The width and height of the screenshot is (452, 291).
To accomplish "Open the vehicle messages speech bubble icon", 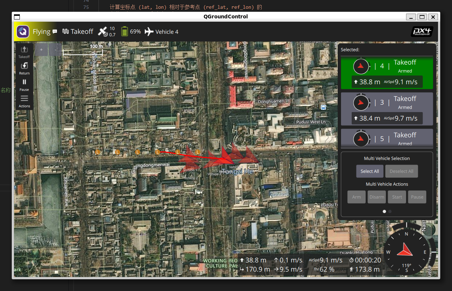I will [x=55, y=32].
